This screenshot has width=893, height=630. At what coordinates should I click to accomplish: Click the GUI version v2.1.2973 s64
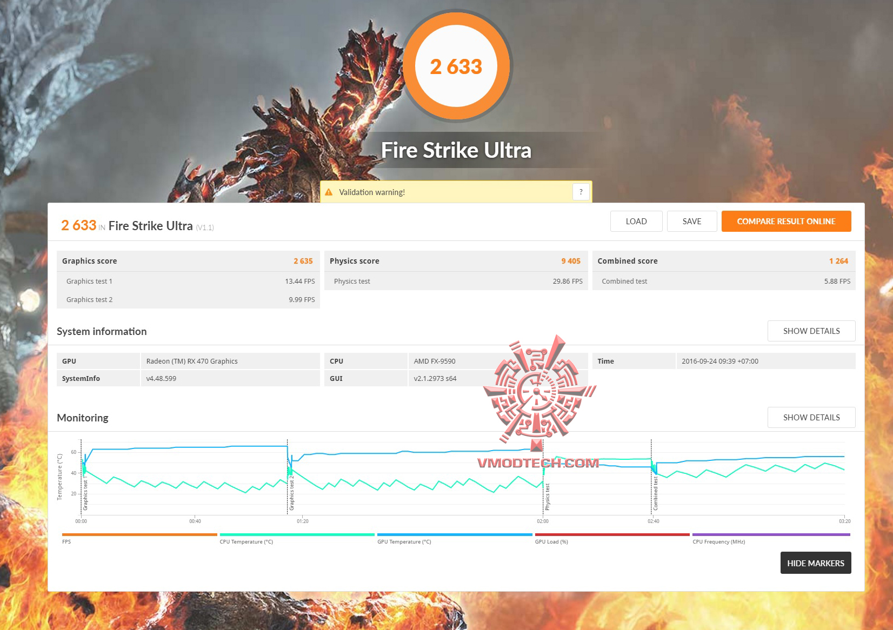(x=435, y=379)
